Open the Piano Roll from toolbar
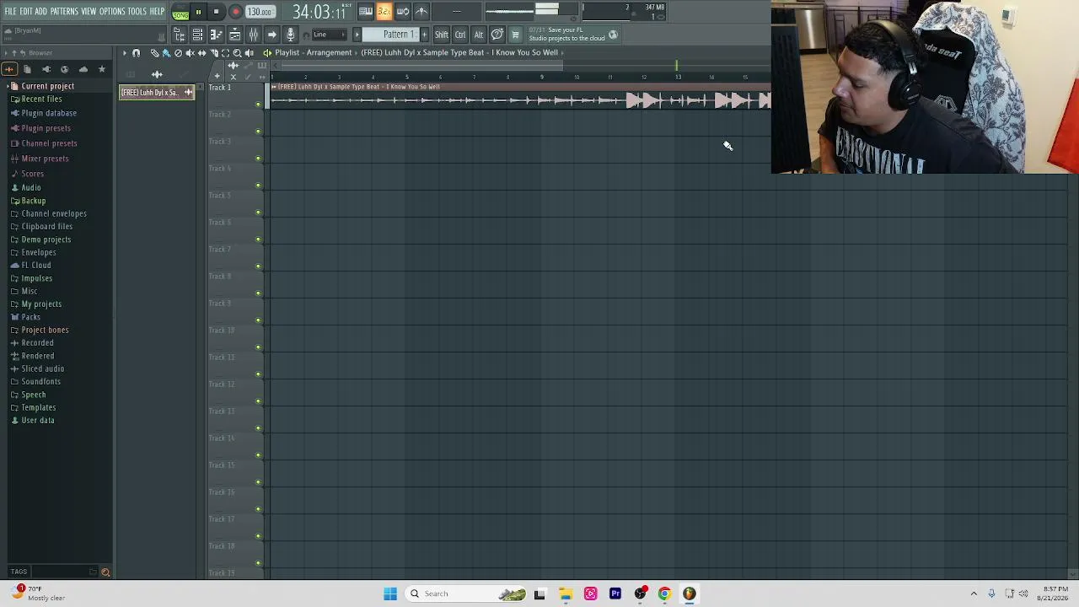 point(216,35)
